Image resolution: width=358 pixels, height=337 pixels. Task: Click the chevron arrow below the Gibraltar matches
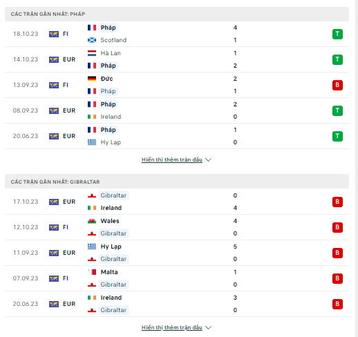click(x=208, y=327)
